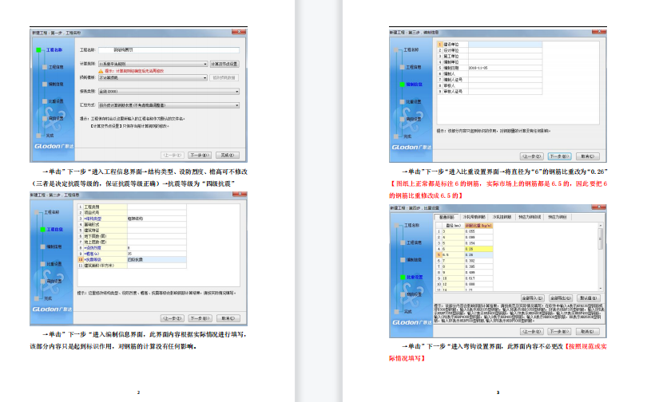The image size is (647, 402).
Task: Select weight settings step in step-one sidebar
Action: 56,101
